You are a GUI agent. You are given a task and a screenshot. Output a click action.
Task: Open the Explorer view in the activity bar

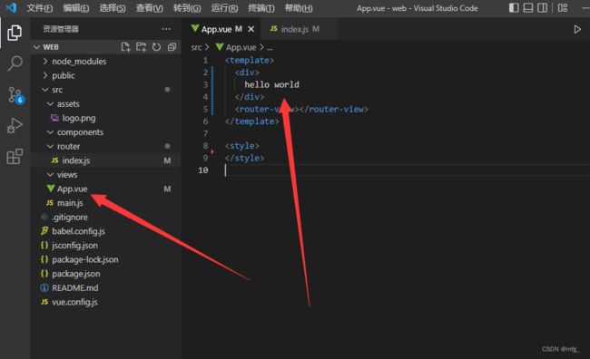(15, 33)
